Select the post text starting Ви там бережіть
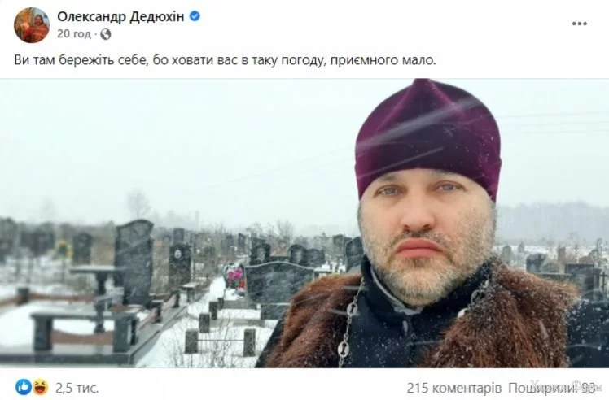The width and height of the screenshot is (609, 400). click(226, 60)
